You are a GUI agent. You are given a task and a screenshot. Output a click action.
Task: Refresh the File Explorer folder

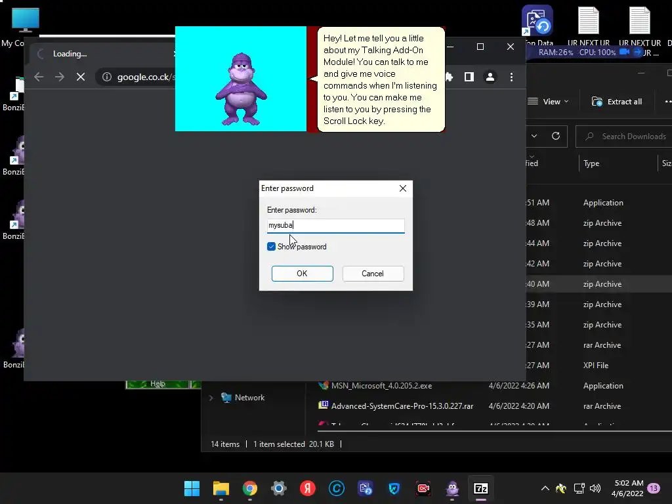(556, 136)
